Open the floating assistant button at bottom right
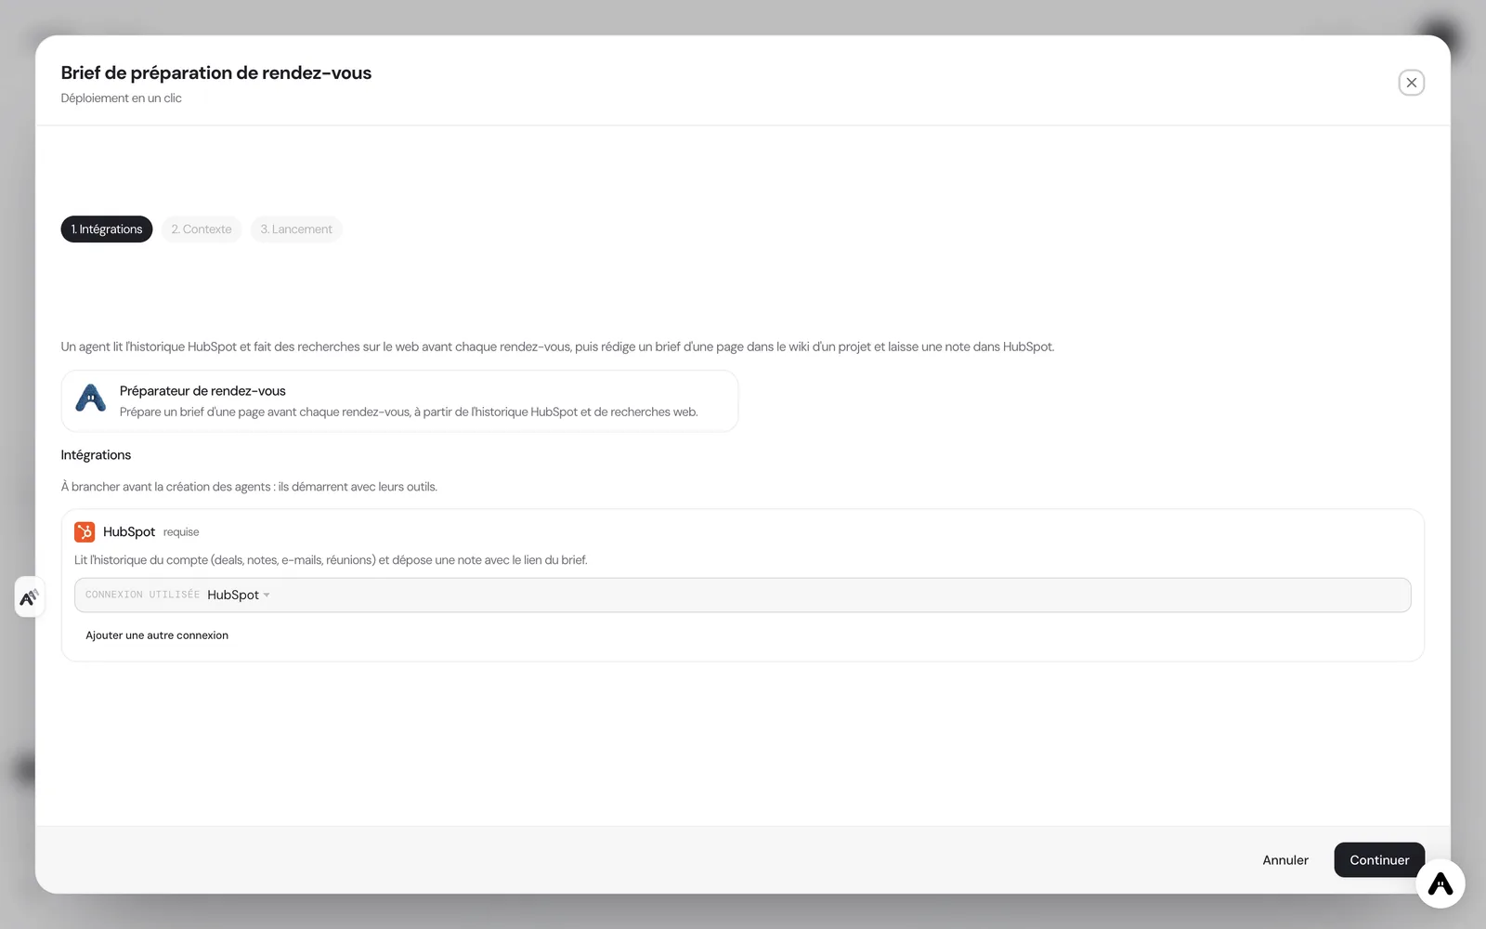 coord(1440,883)
